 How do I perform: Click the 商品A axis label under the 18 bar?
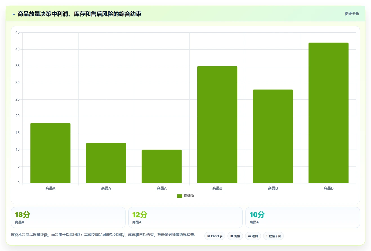(x=50, y=188)
